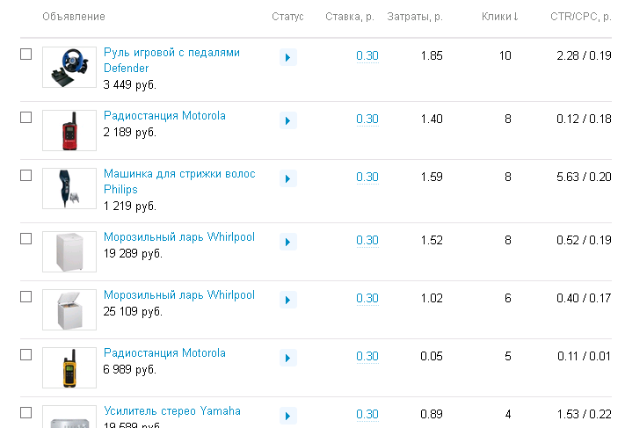Tick checkbox for Машинка для стрижки волос Philips

coord(26,176)
